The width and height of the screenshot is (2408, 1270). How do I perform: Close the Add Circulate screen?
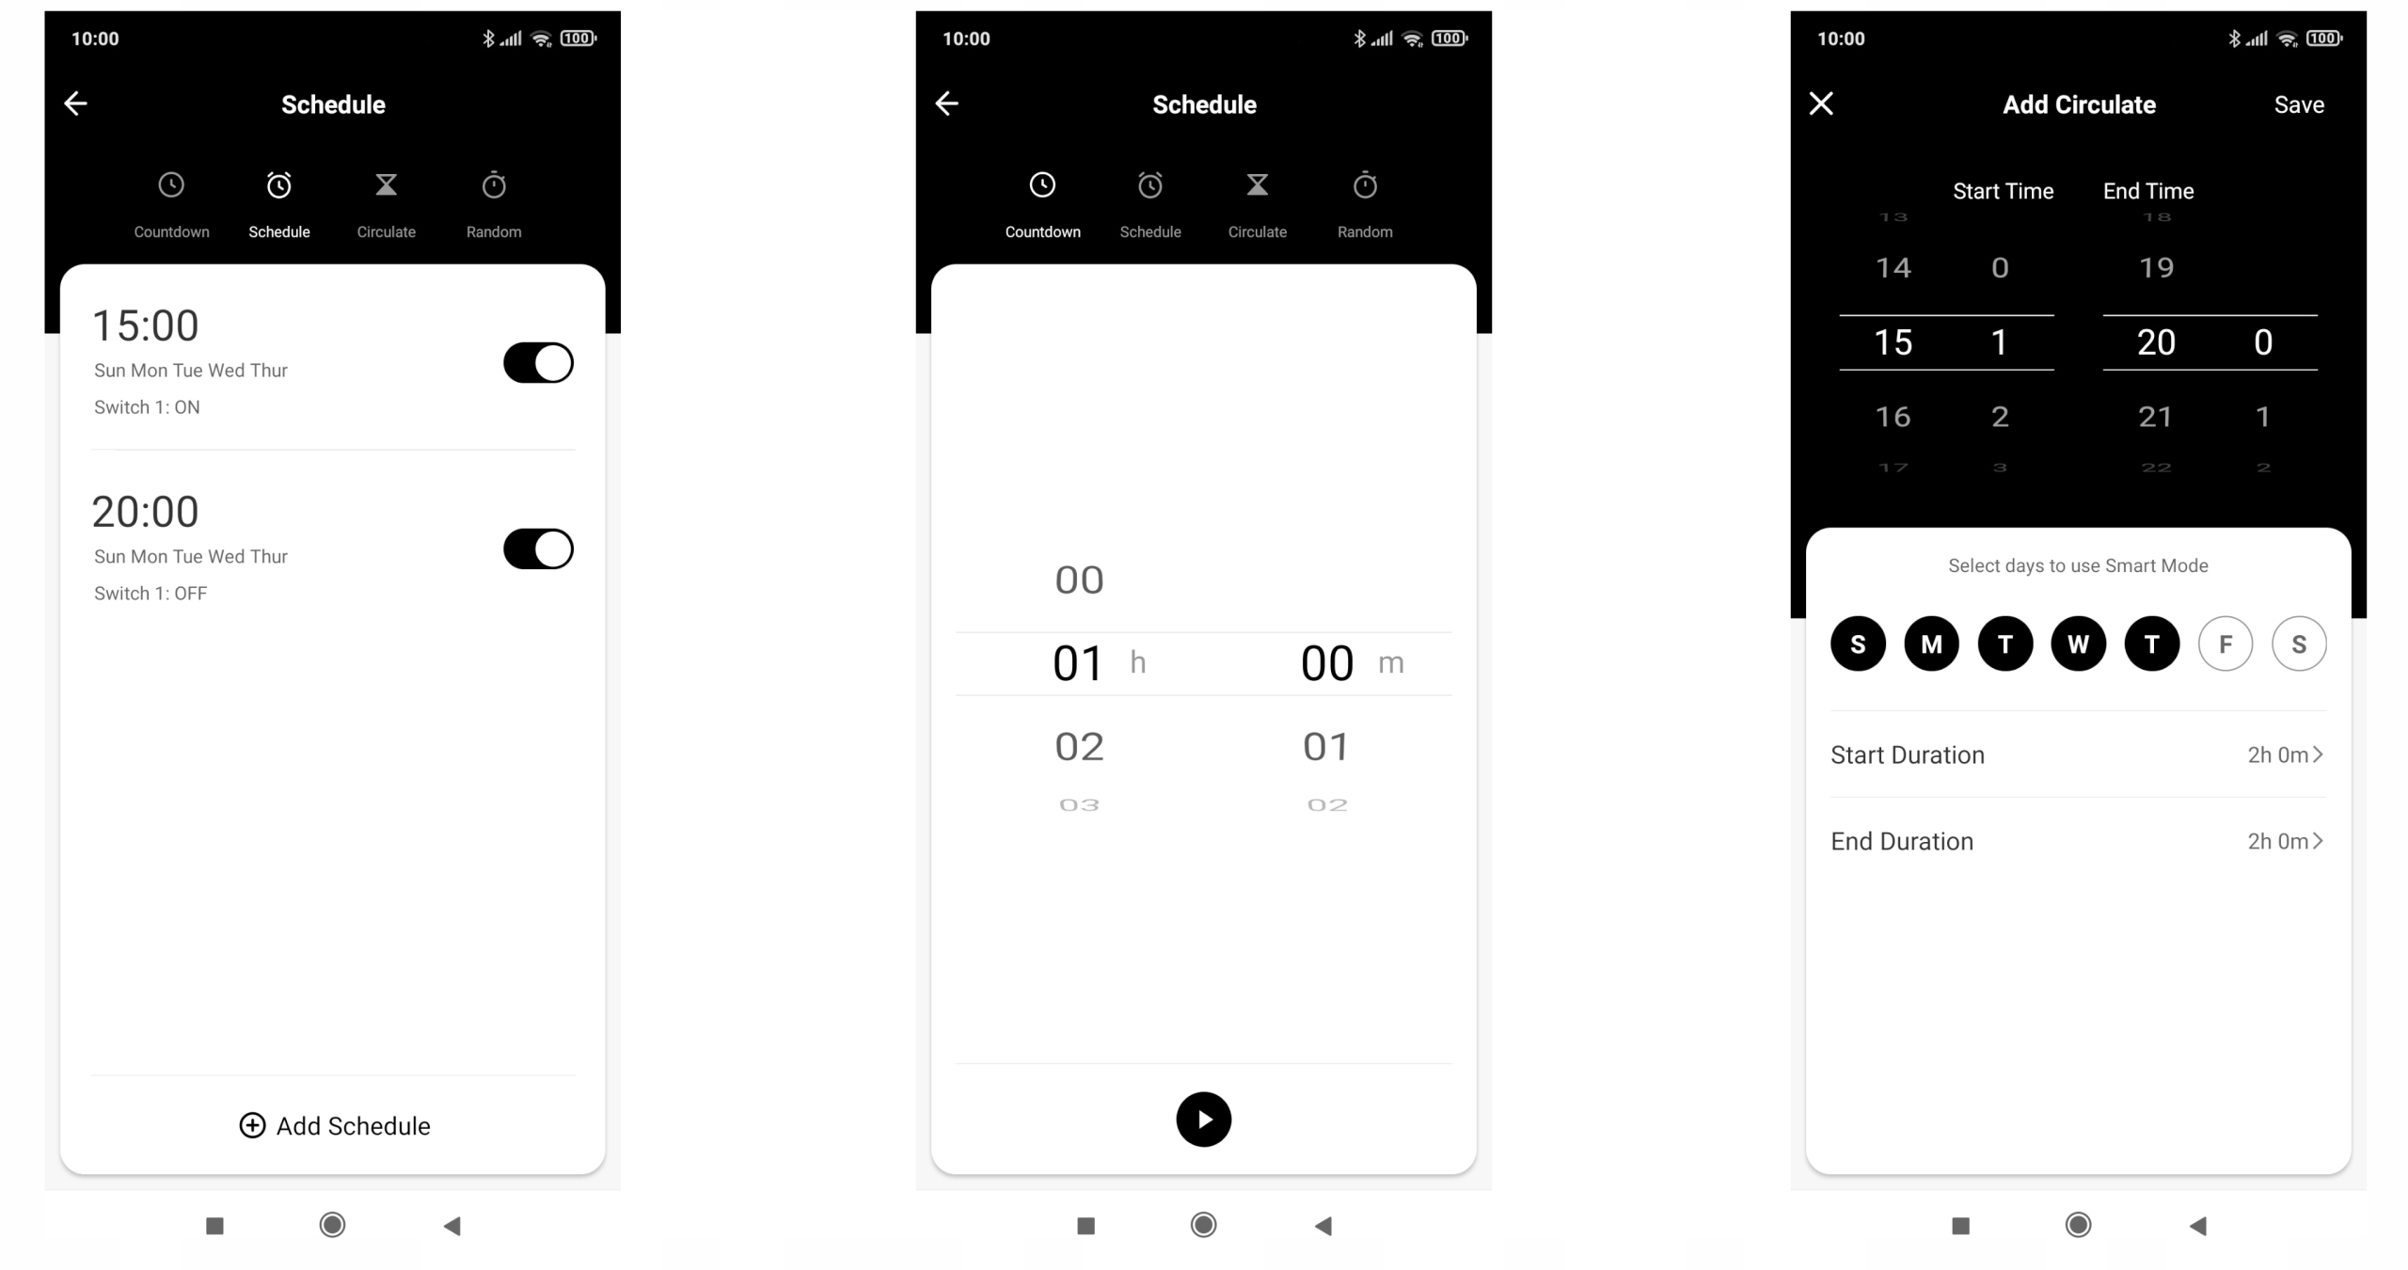tap(1820, 103)
